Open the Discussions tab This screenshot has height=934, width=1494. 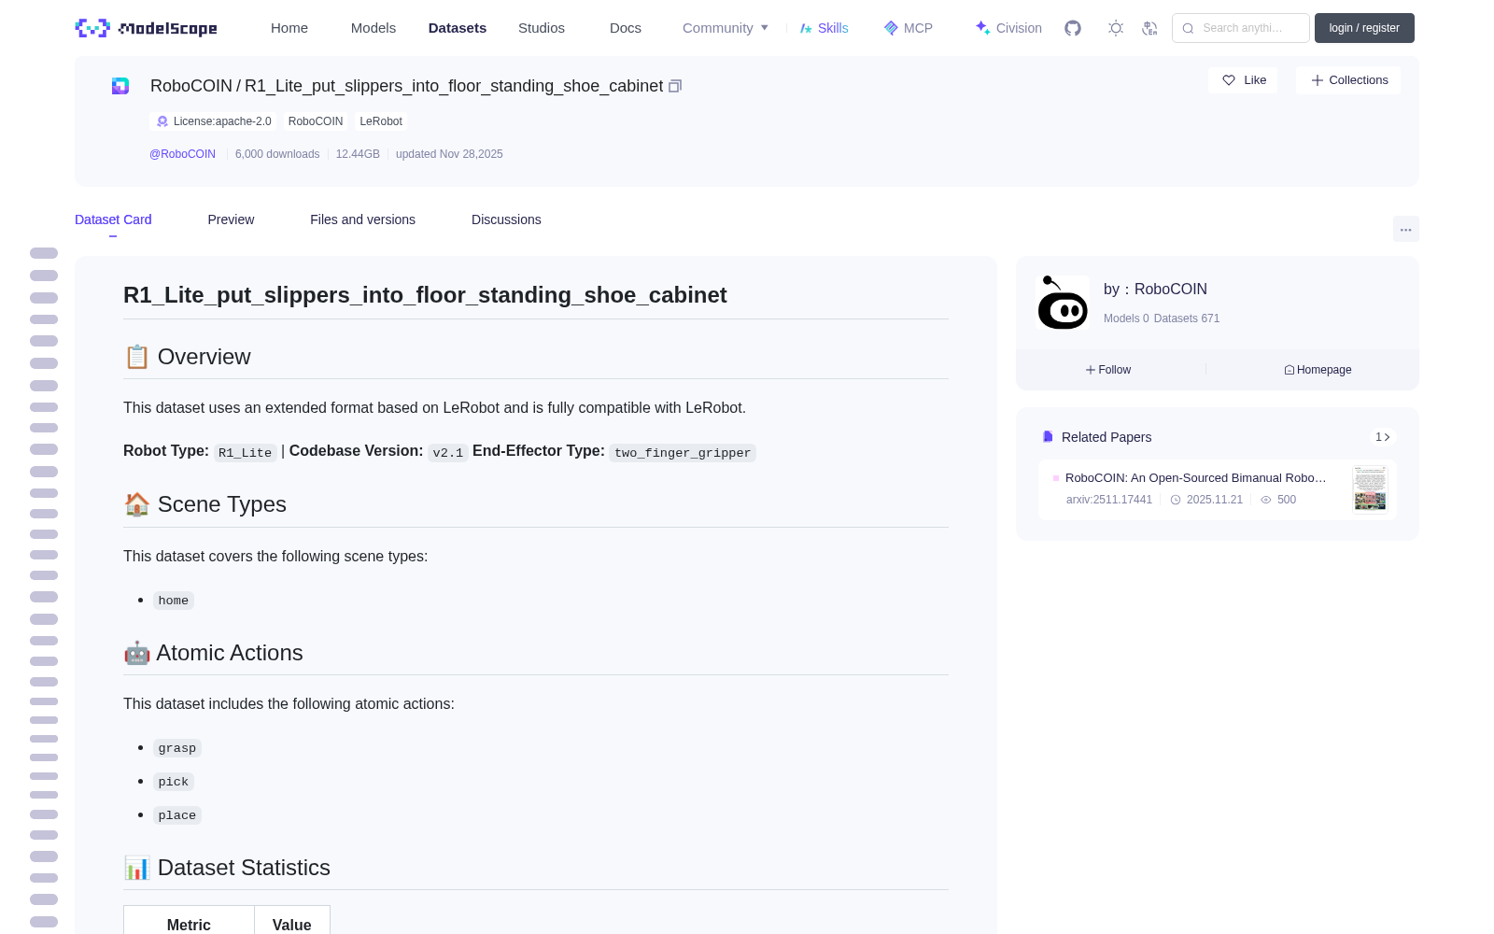coord(506,219)
